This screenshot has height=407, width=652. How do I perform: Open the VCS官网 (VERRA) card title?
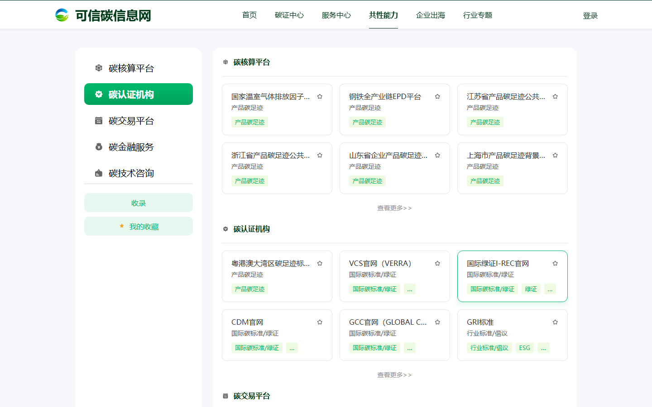(380, 263)
